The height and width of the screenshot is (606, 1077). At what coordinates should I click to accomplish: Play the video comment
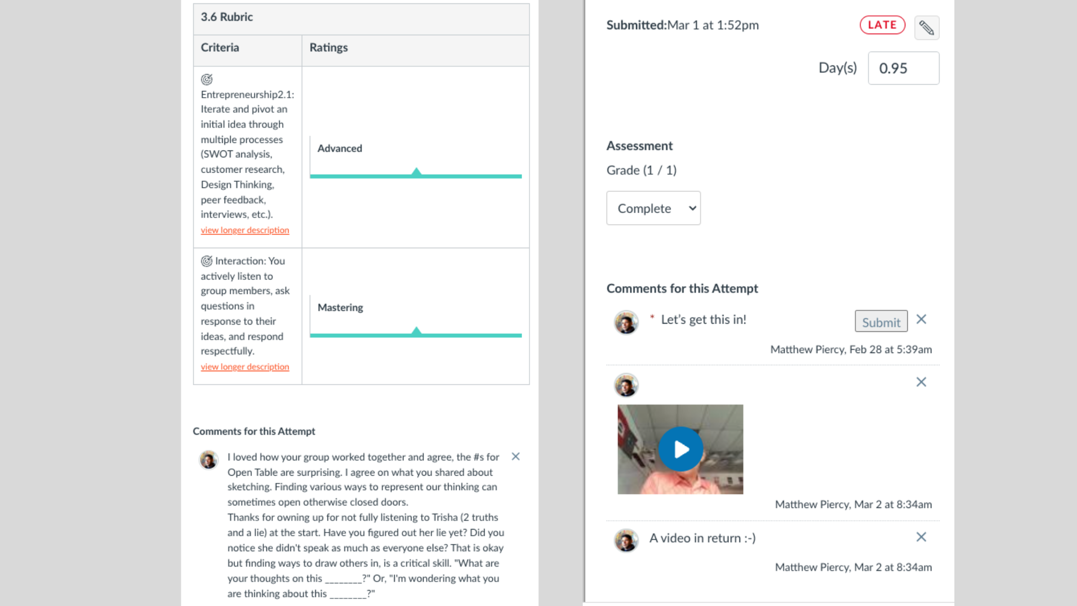pyautogui.click(x=680, y=449)
